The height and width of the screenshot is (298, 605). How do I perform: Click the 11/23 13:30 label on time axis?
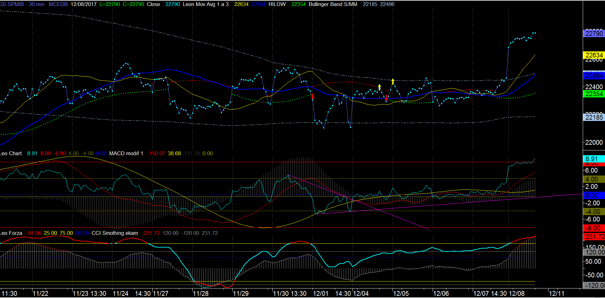(89, 294)
